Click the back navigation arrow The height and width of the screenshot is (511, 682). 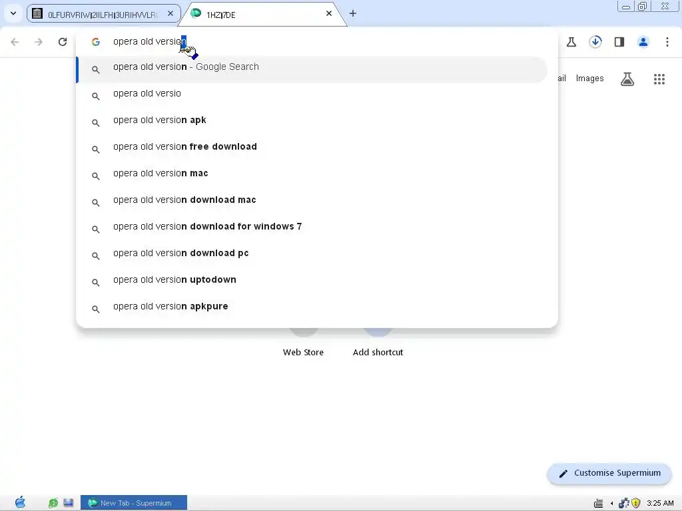coord(15,42)
